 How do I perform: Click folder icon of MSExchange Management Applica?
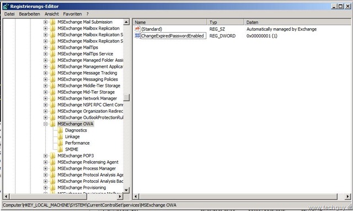[53, 67]
